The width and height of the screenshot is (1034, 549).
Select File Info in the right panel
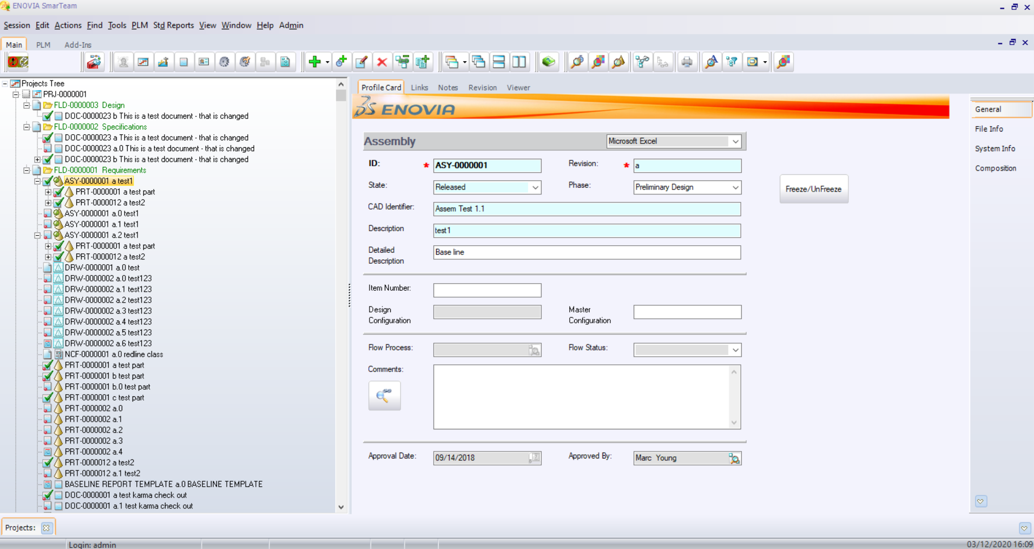point(989,129)
